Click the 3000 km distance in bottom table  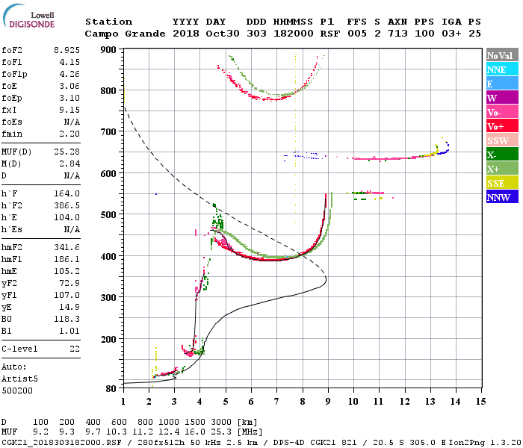click(x=221, y=423)
